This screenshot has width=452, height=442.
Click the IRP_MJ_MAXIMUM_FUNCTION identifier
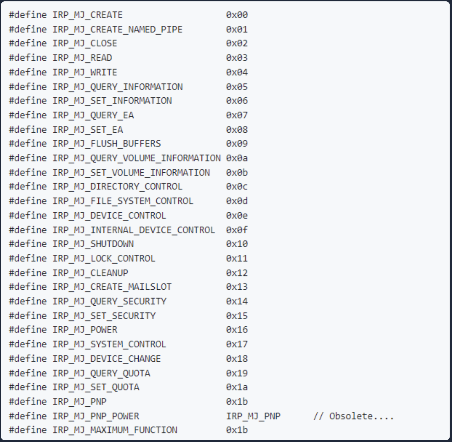(x=114, y=430)
